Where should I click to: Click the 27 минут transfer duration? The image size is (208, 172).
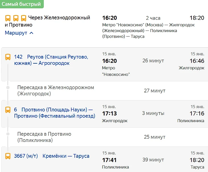[x=154, y=91]
